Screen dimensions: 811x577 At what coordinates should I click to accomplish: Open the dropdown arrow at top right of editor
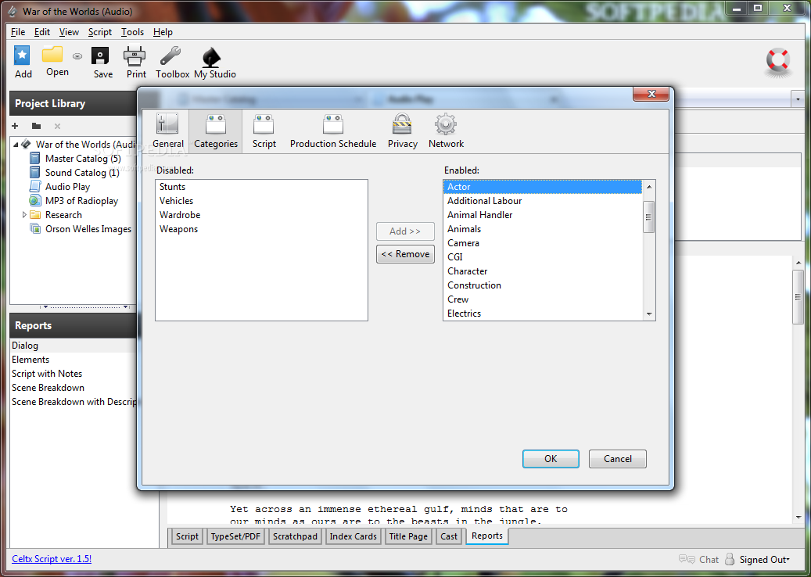click(798, 99)
